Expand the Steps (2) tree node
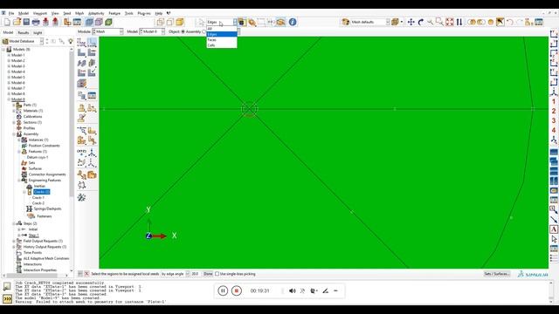559x314 pixels. 14,223
